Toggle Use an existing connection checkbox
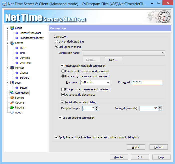 click(x=60, y=118)
